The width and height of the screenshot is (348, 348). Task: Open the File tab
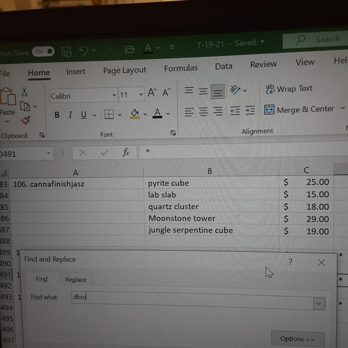tap(5, 74)
